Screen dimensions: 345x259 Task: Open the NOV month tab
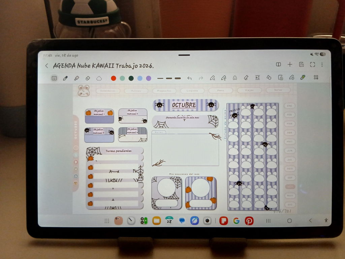pyautogui.click(x=290, y=196)
